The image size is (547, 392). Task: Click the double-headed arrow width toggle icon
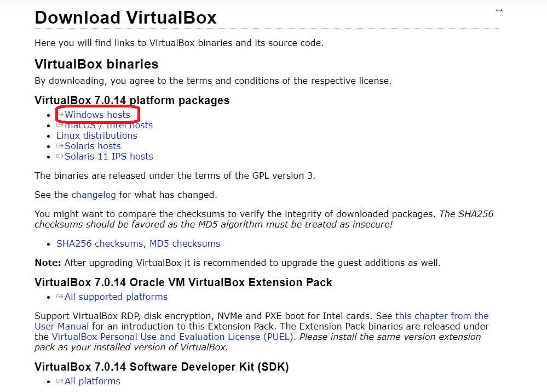click(x=499, y=10)
